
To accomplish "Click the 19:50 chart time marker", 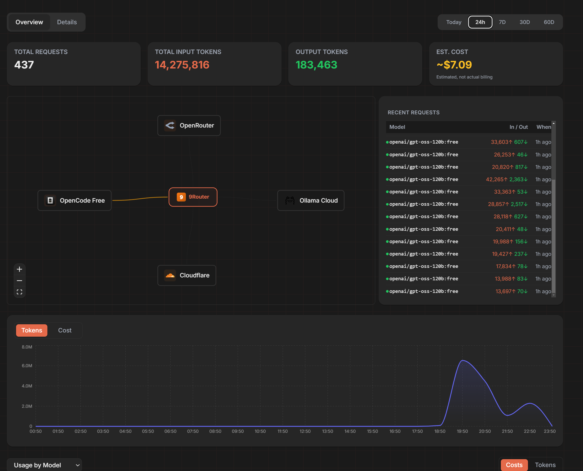I will [x=462, y=431].
